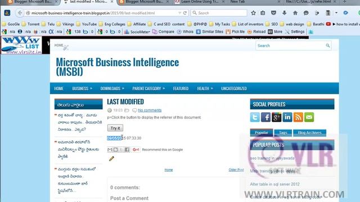Expand the BUSINESS navigation menu
360x202 pixels.
pyautogui.click(x=82, y=89)
